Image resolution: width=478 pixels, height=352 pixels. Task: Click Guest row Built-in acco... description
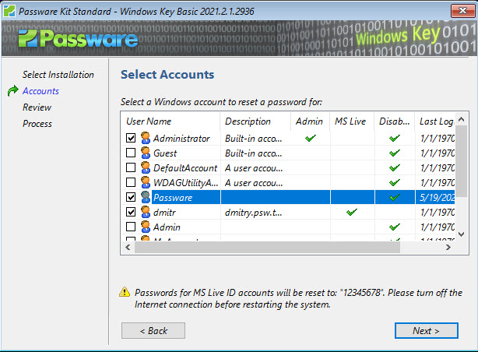[254, 153]
